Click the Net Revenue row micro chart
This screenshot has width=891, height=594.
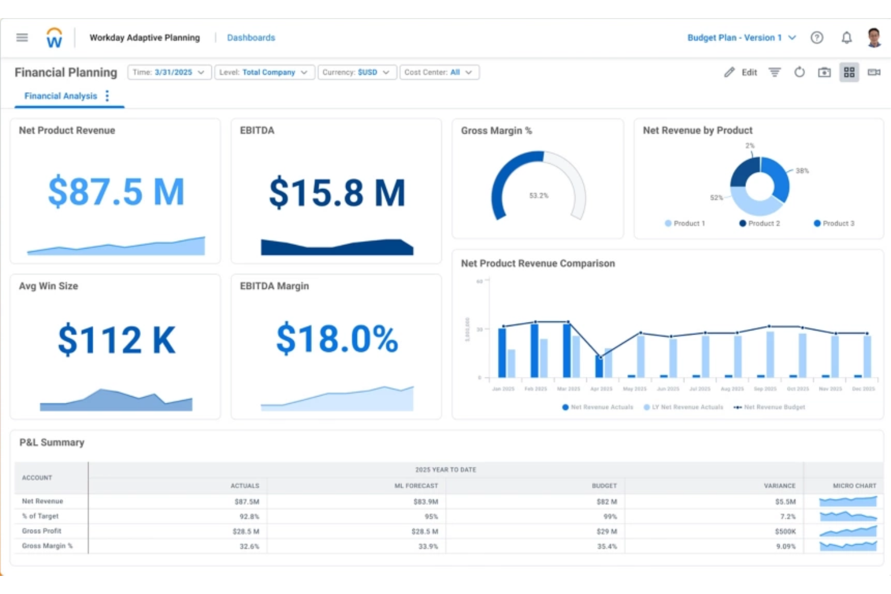click(848, 501)
